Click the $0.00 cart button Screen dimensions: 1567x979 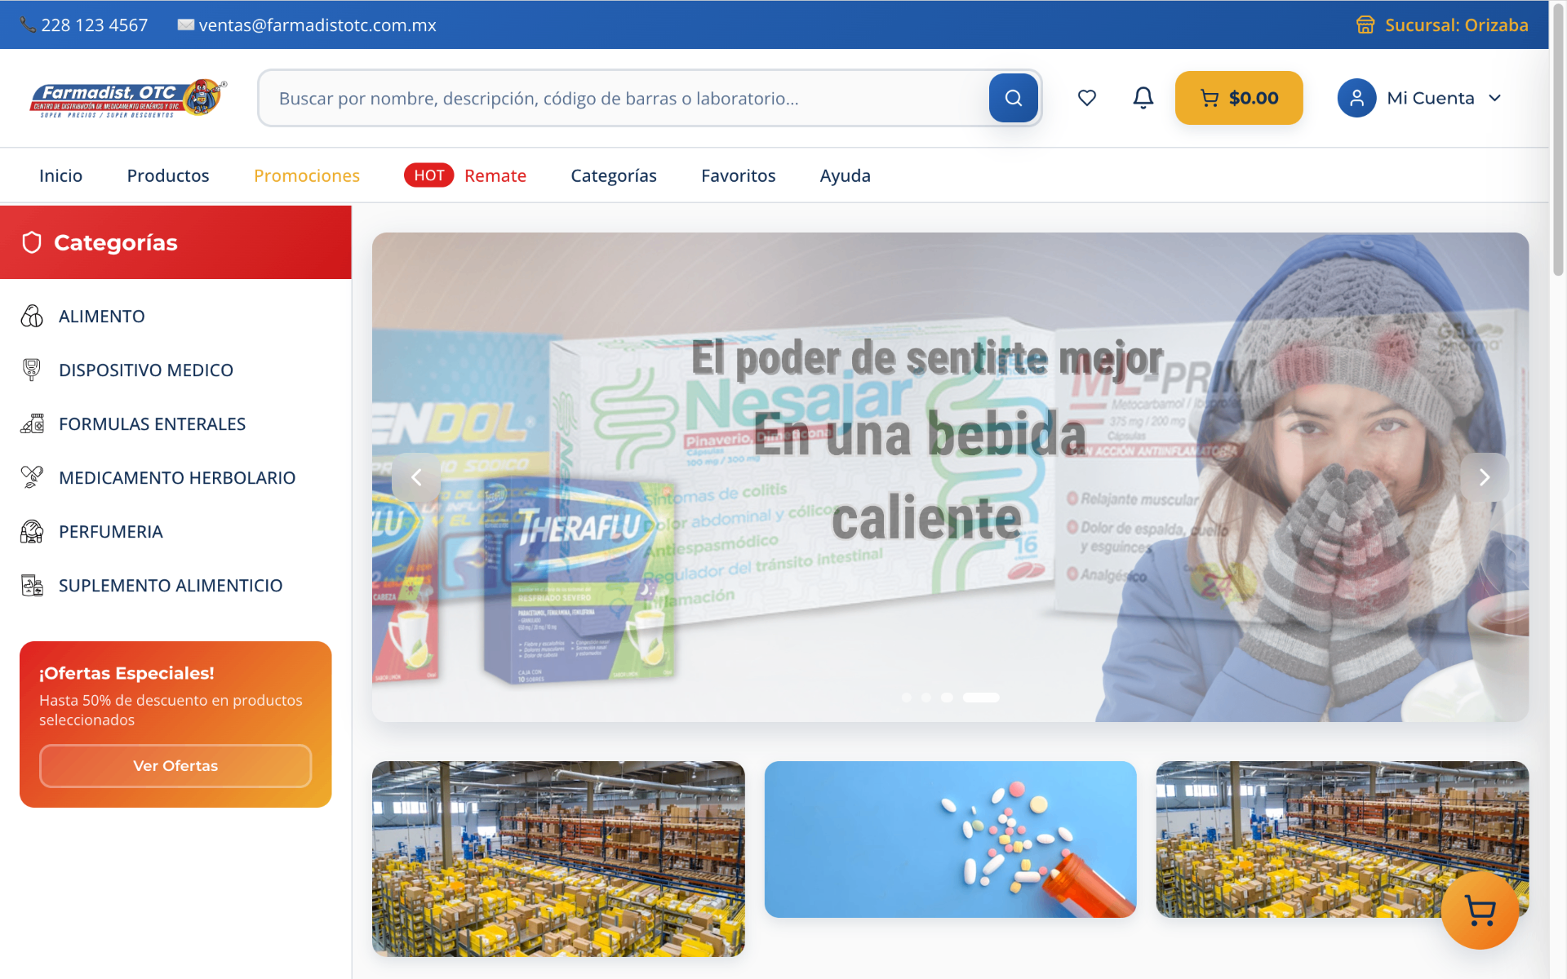[1239, 98]
